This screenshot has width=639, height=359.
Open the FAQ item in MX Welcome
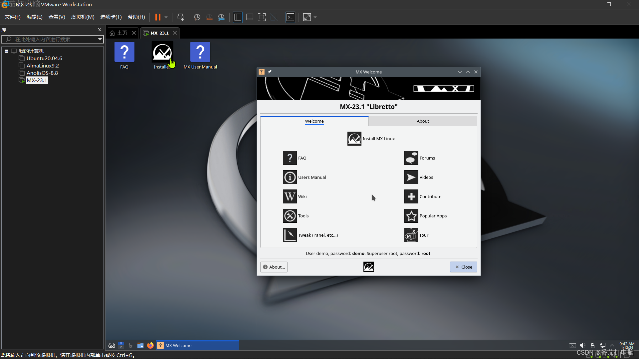coord(290,158)
